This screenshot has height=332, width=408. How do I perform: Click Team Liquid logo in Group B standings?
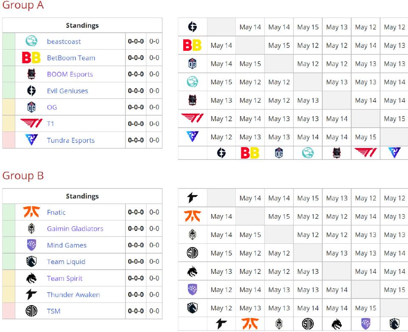pyautogui.click(x=31, y=262)
